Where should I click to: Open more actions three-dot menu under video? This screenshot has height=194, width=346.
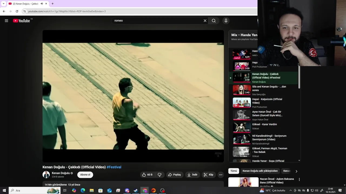(x=221, y=175)
